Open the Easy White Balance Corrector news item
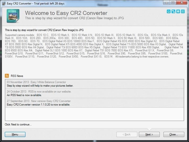Screen dimensions: 189x142 tap(94, 84)
